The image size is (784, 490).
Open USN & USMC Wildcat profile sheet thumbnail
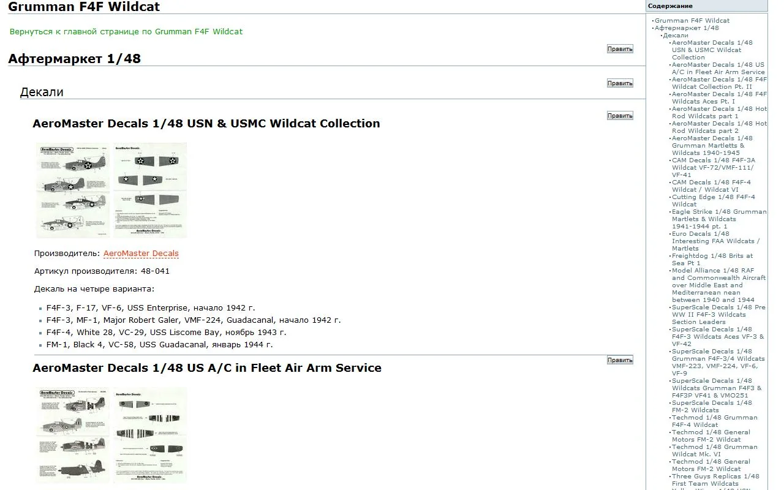[x=72, y=190]
